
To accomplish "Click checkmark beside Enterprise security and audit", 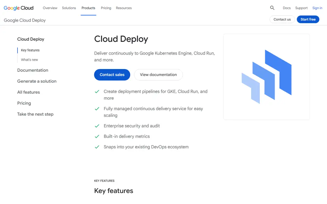I will click(97, 126).
